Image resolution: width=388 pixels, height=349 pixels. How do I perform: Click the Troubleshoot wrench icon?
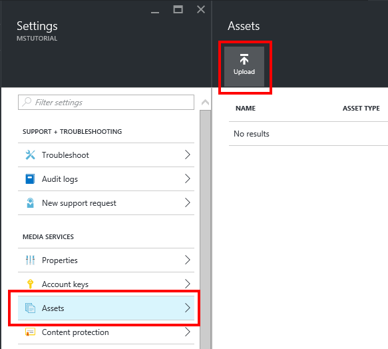coord(30,155)
